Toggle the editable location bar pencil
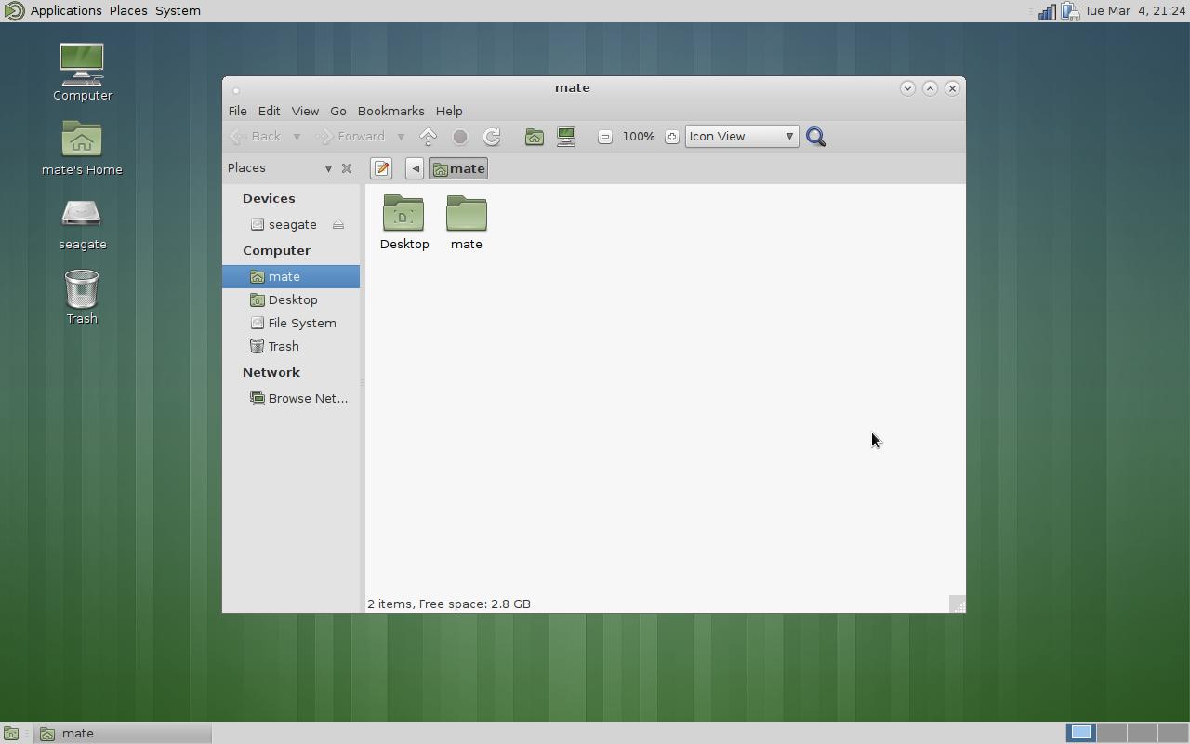Viewport: 1190px width, 744px height. (381, 168)
